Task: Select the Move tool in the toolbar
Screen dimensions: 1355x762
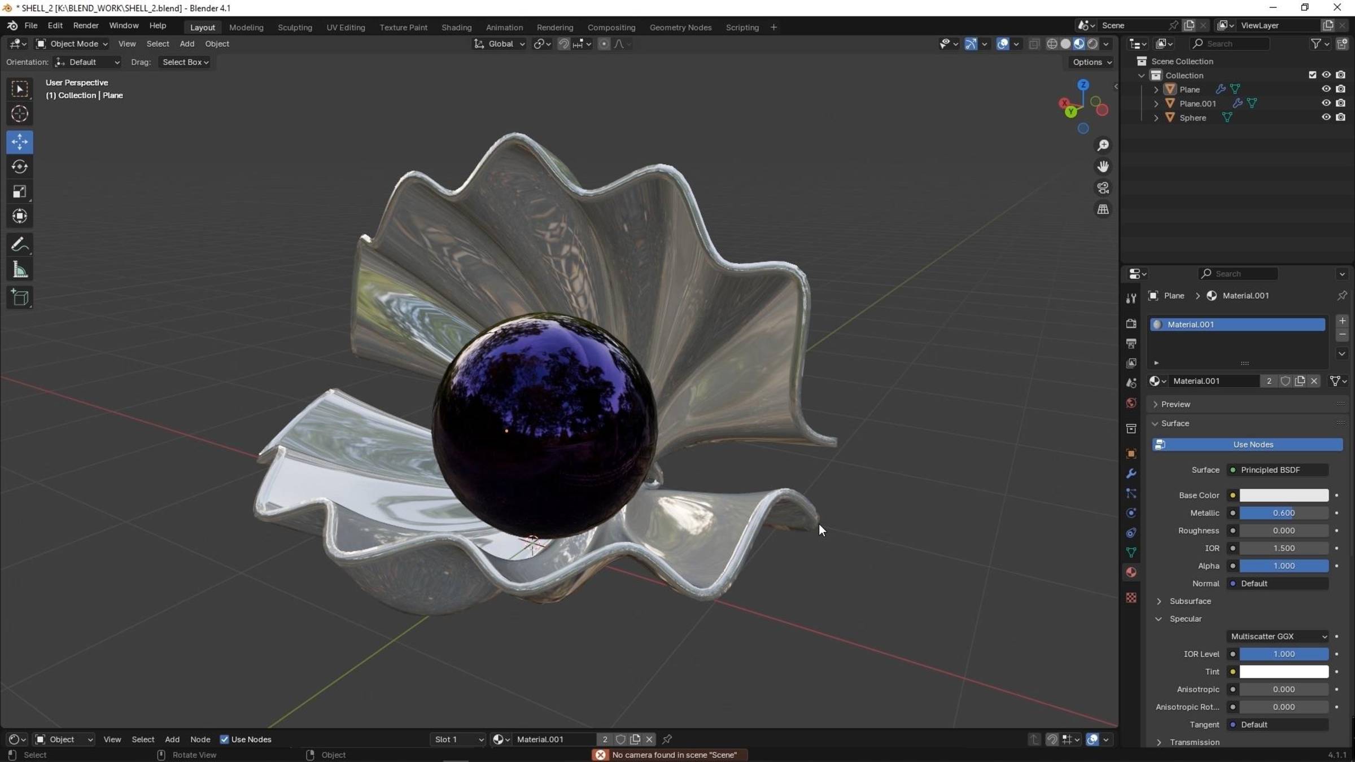Action: 20,142
